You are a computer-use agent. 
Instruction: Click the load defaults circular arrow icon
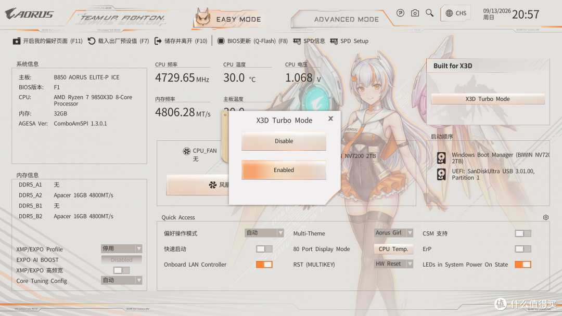[92, 41]
